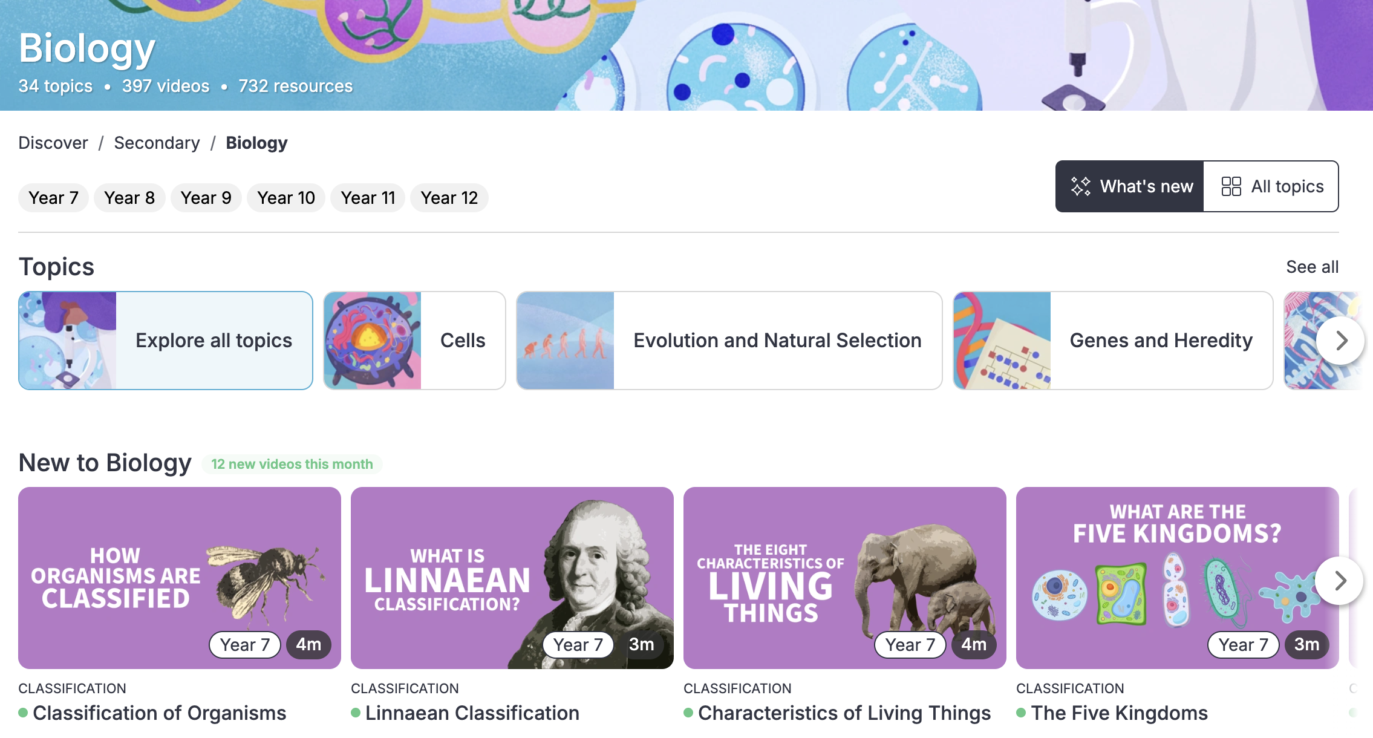Go to Secondary in the breadcrumb
The height and width of the screenshot is (738, 1373).
tap(157, 143)
